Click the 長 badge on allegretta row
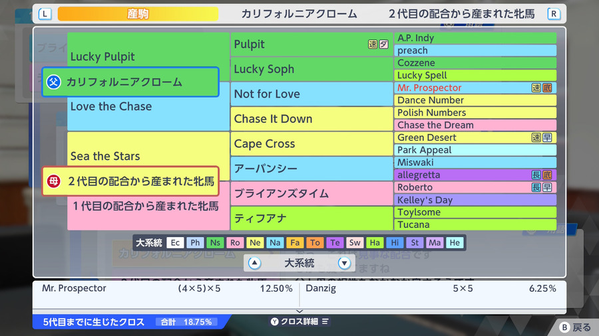 [536, 175]
